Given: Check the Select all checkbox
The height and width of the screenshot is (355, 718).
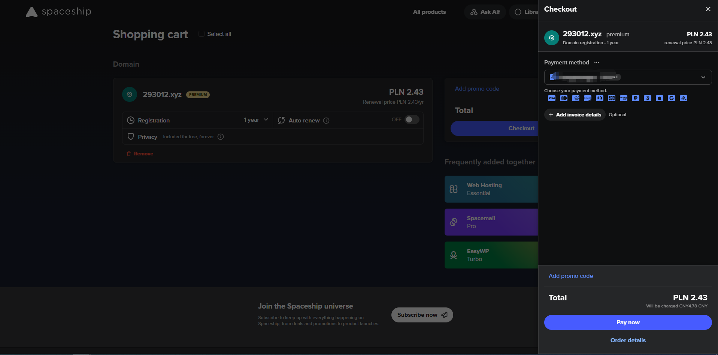Looking at the screenshot, I should click(202, 34).
